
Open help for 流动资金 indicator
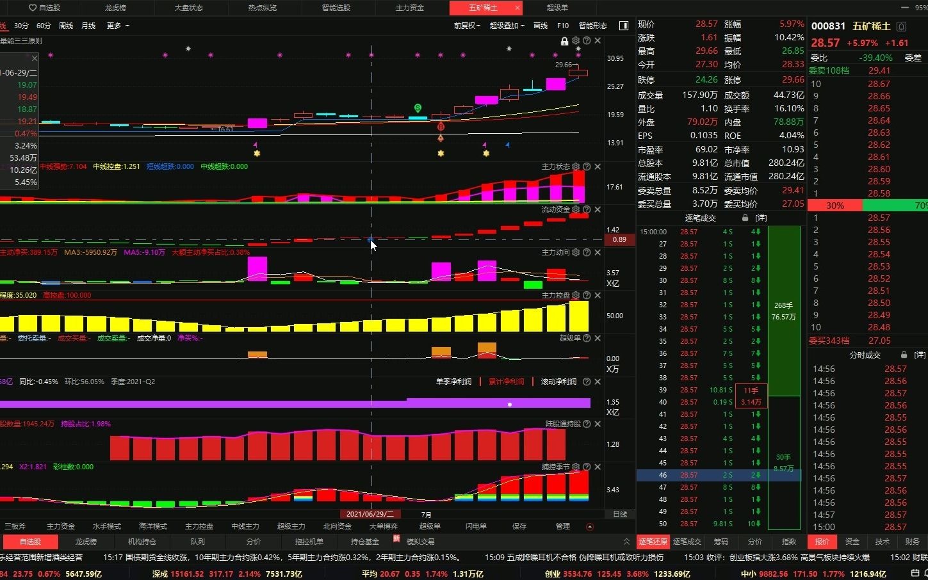[x=587, y=209]
